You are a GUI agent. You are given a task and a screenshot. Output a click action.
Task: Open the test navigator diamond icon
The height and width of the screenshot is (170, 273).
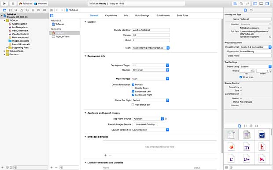27,10
